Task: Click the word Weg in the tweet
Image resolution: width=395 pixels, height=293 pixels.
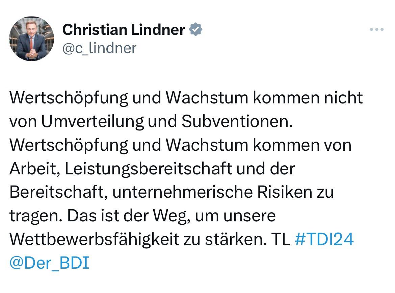Action: coord(172,216)
